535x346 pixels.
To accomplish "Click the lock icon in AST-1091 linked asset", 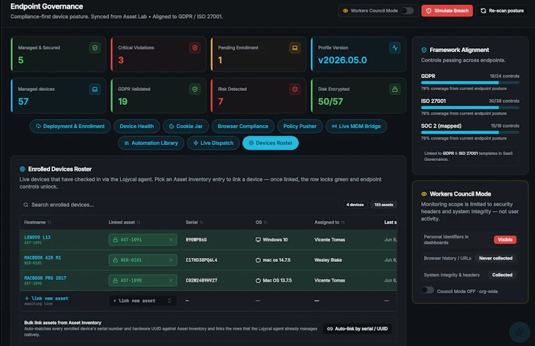I will click(115, 240).
